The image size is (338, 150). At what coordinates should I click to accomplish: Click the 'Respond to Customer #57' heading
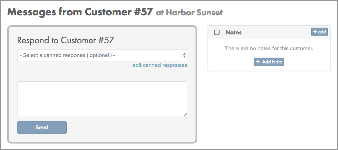pos(65,40)
